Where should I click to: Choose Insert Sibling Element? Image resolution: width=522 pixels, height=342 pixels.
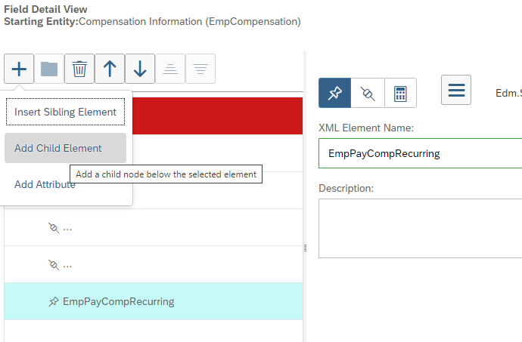click(x=65, y=112)
